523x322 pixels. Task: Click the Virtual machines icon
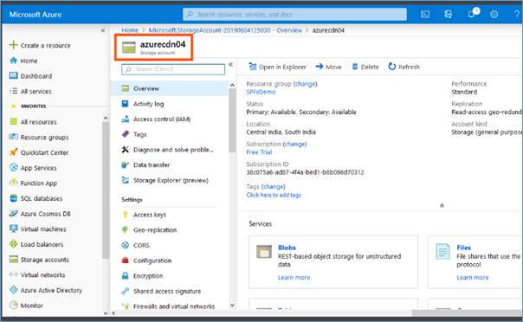(x=13, y=229)
